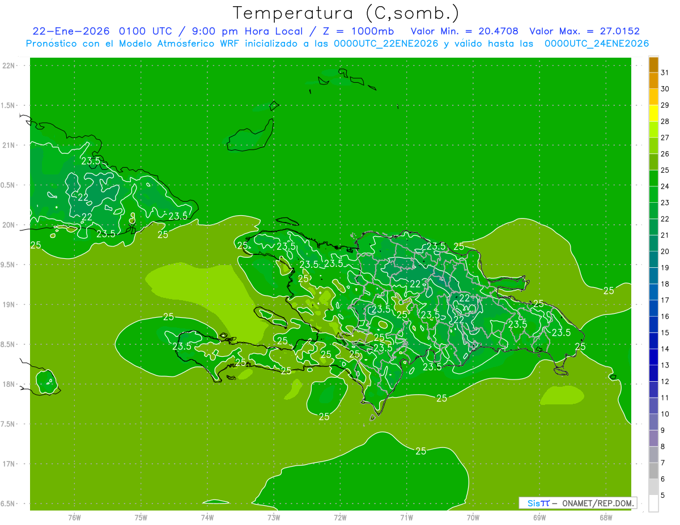Viewport: 680px width, 525px height.
Task: Click the '25' contour label at far left edge
Action: [x=36, y=245]
